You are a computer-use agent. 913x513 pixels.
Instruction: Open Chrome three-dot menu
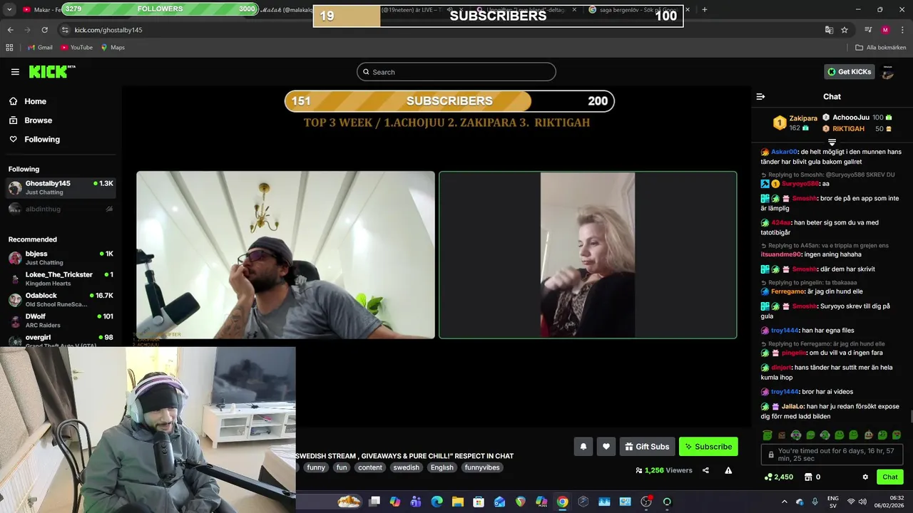tap(903, 30)
